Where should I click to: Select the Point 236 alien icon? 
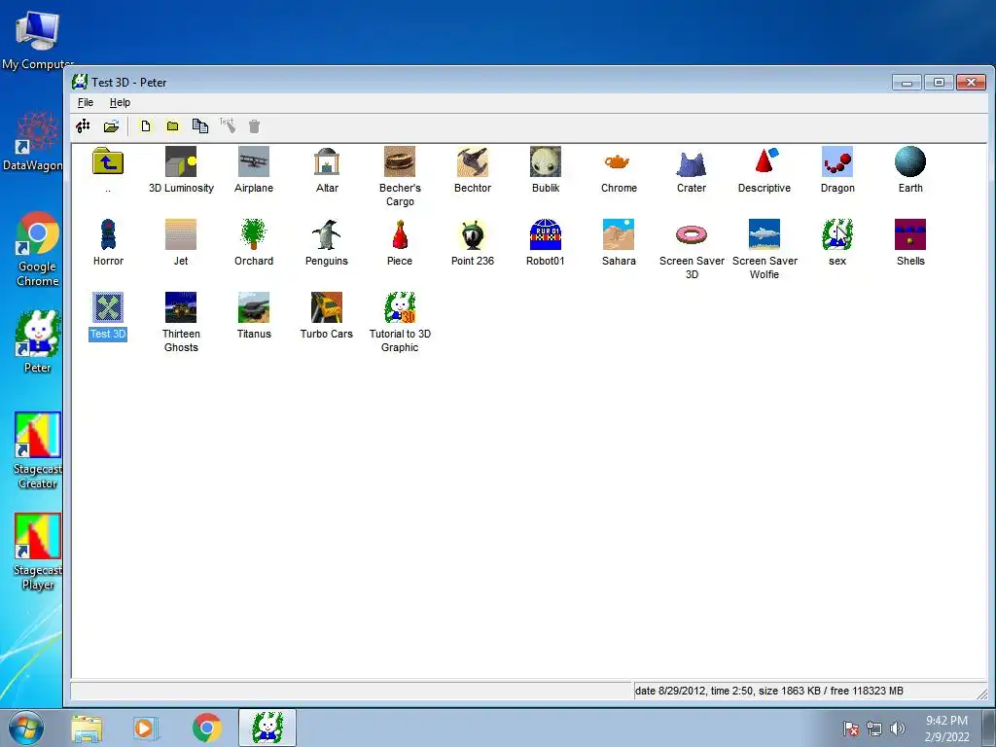[473, 234]
